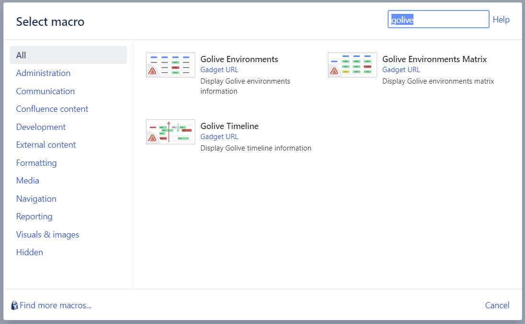Open External content category

(46, 145)
